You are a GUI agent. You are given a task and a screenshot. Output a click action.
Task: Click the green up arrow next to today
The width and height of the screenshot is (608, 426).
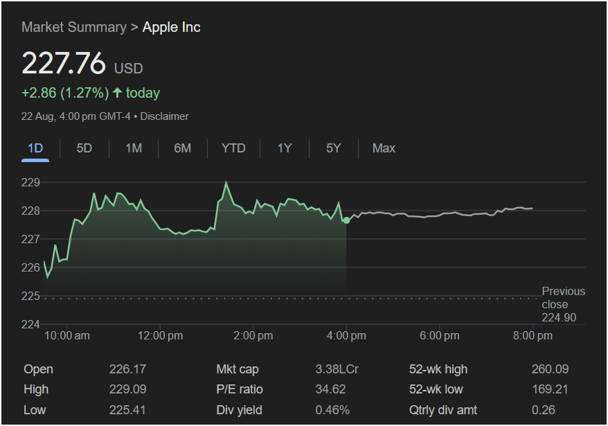pos(117,93)
